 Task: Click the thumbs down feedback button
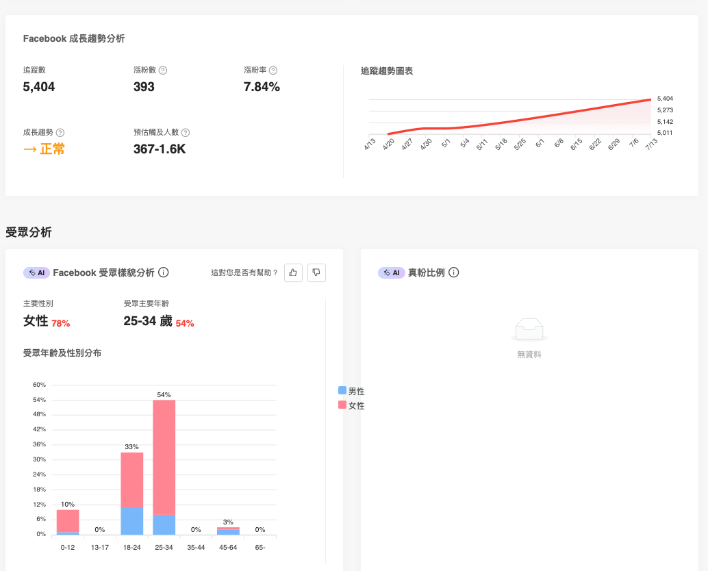pos(316,272)
